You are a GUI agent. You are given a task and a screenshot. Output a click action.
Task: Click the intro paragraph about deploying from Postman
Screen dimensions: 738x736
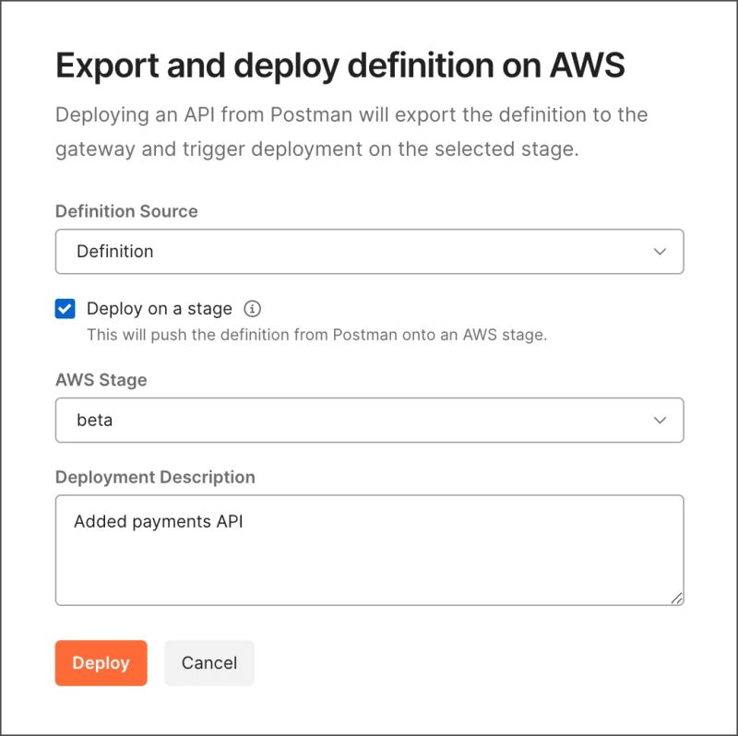[351, 132]
